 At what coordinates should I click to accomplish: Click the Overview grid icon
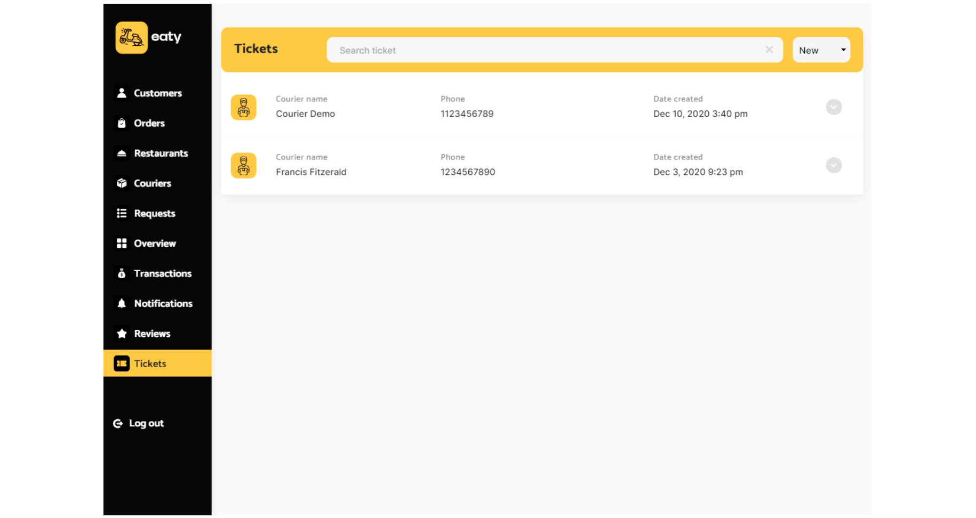[x=122, y=244]
